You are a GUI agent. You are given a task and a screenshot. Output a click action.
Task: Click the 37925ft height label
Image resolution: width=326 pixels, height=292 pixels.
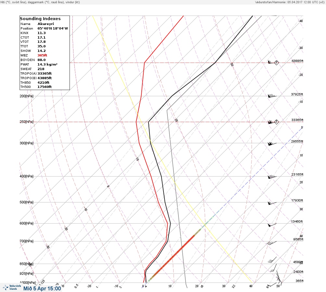coord(297,94)
